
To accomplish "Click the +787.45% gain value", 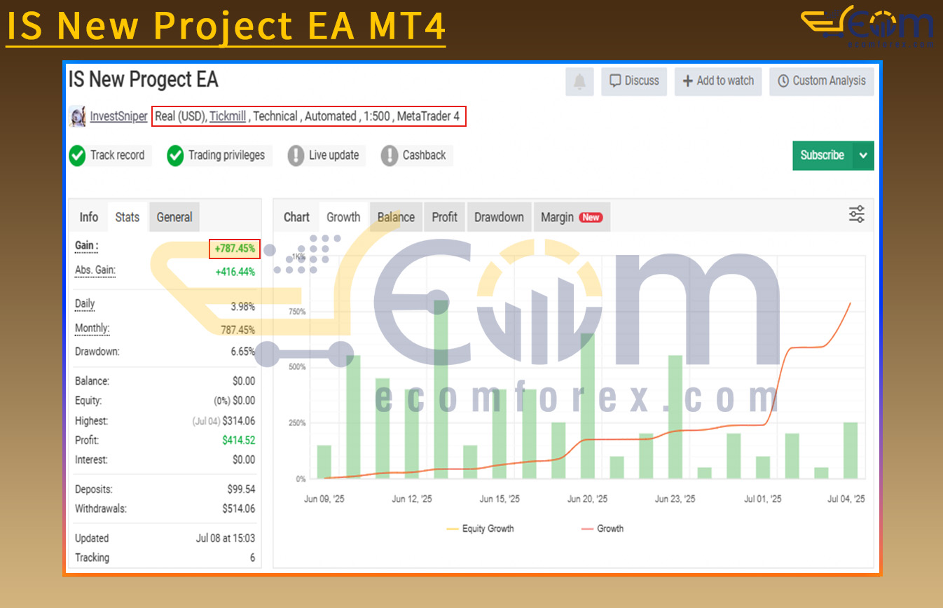I will (235, 249).
